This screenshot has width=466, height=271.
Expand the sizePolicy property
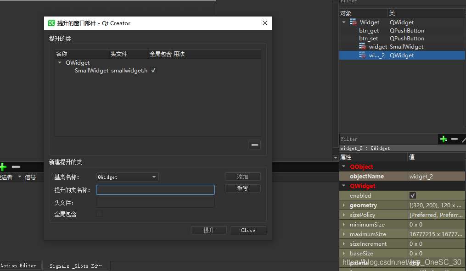pos(344,215)
